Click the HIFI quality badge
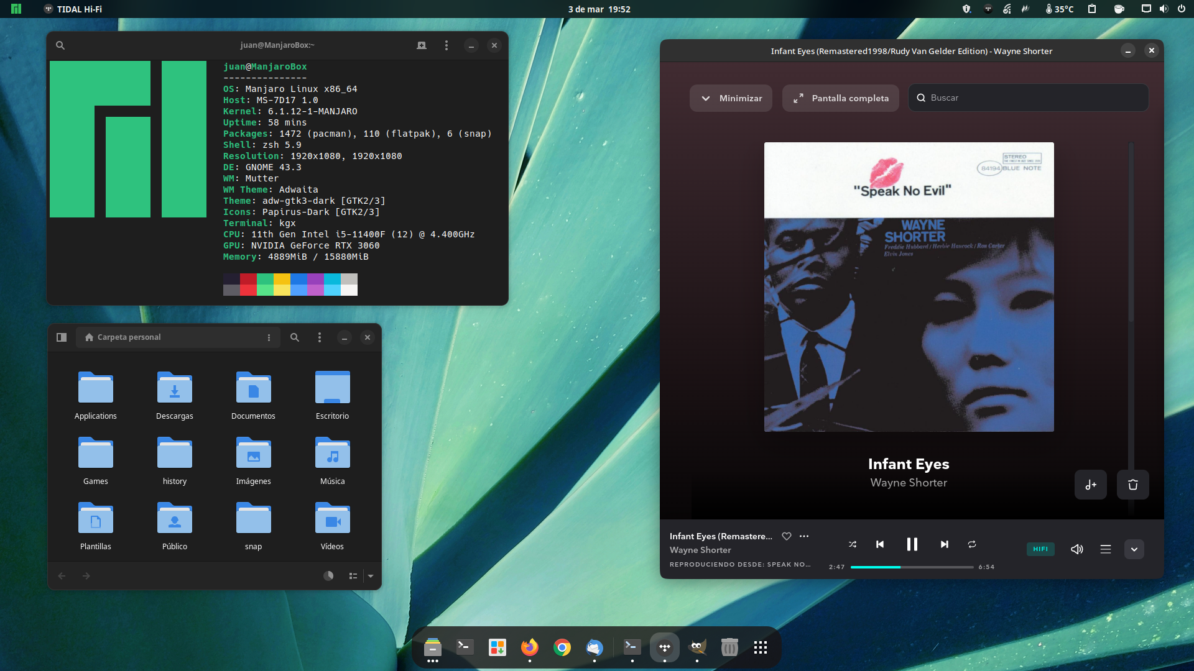1194x671 pixels. (1040, 549)
